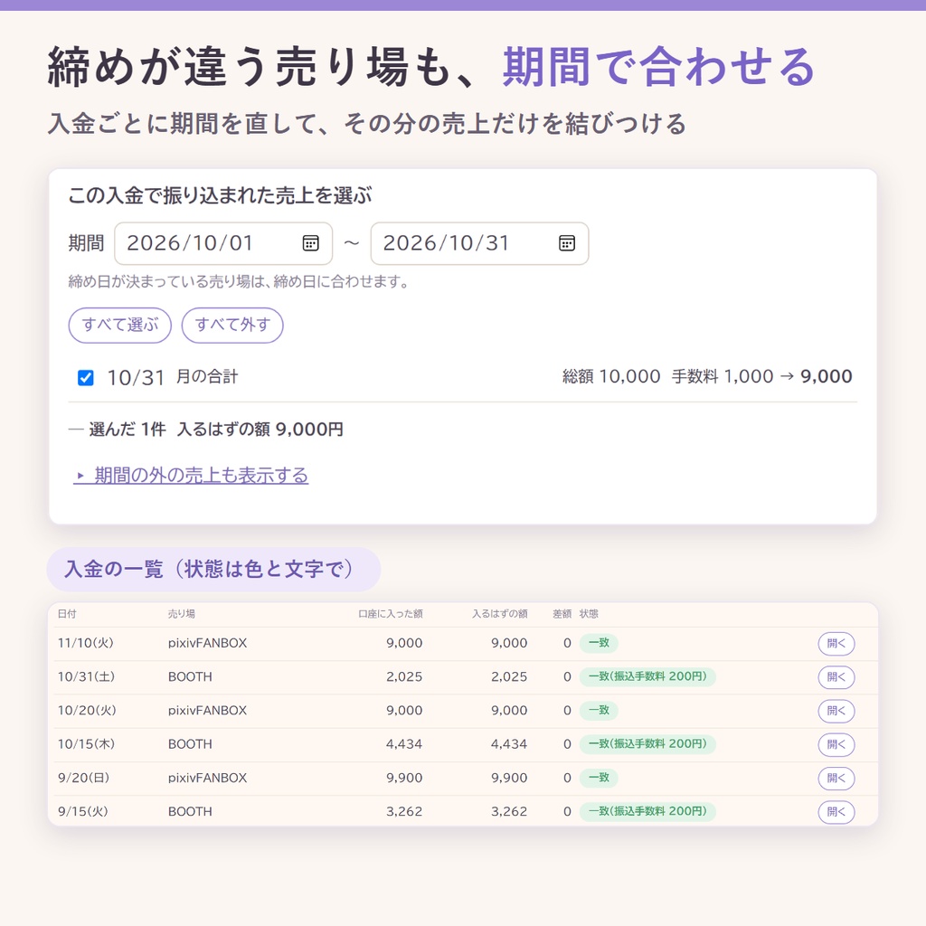Click the 入るはずの額 column header
Viewport: 926px width, 926px height.
(499, 614)
